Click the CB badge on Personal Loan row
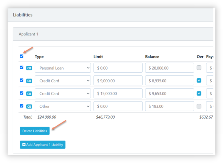223x163 pixels. coord(29,68)
